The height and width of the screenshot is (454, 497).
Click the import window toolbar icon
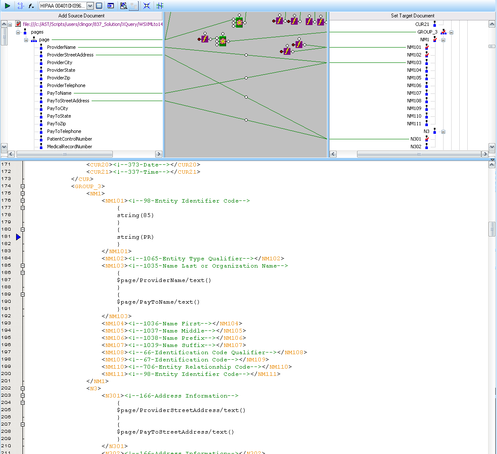[111, 6]
